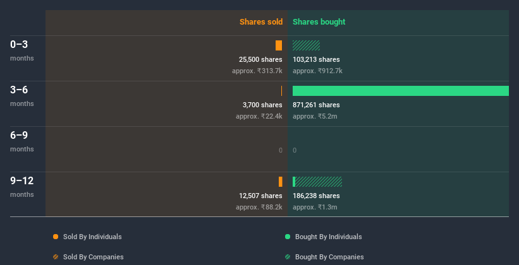
Task: Click the 186,238 shares value
Action: pos(316,196)
